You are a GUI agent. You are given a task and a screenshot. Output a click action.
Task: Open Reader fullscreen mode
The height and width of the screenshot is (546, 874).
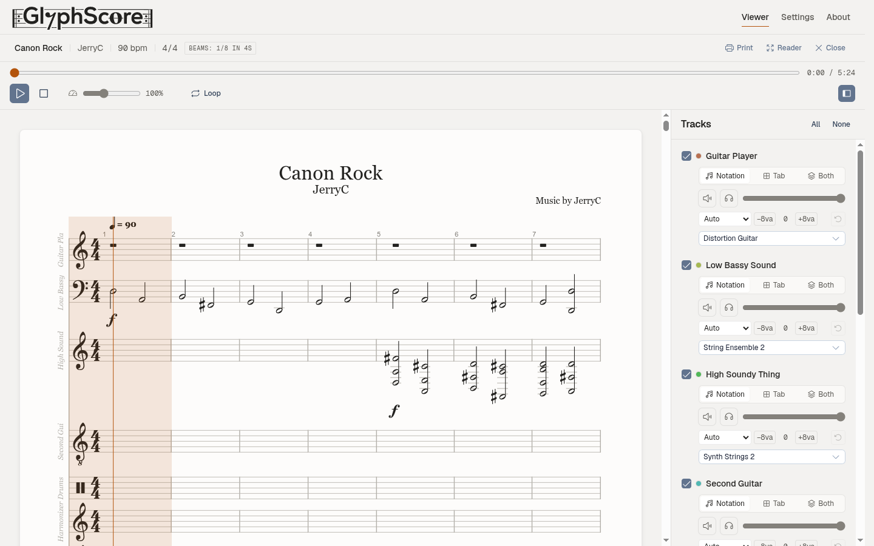(x=784, y=48)
